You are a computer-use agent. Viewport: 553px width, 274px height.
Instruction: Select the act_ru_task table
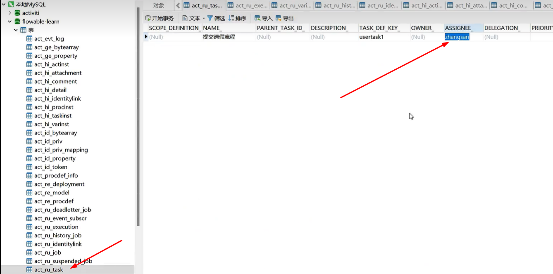pyautogui.click(x=49, y=269)
